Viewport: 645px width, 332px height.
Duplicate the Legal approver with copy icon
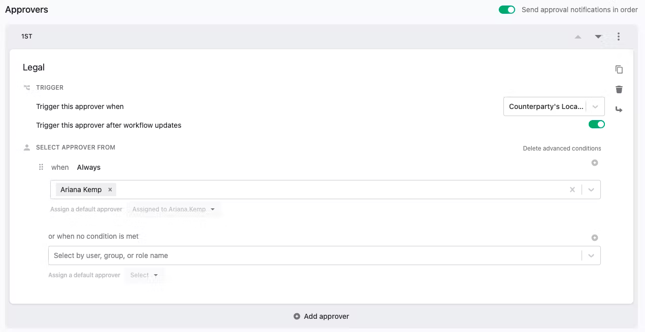click(x=619, y=69)
